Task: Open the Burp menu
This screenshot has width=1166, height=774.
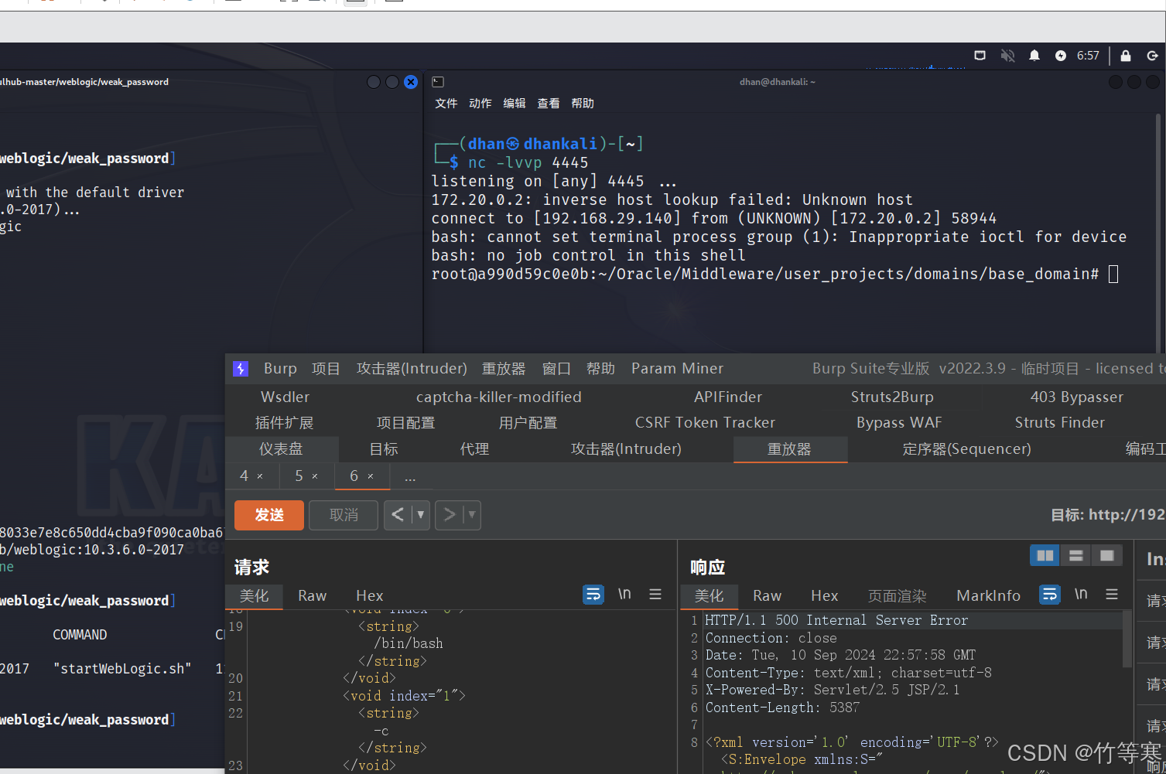Action: 280,369
